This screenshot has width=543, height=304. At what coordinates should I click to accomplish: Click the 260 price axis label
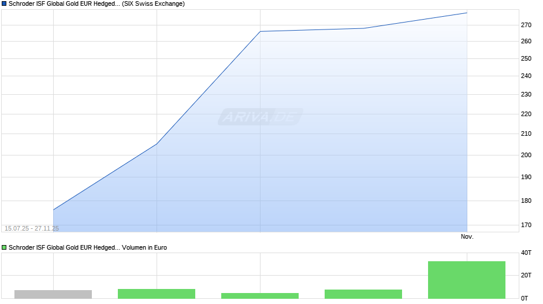point(526,41)
